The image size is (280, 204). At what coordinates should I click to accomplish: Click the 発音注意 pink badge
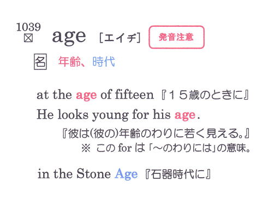click(176, 37)
